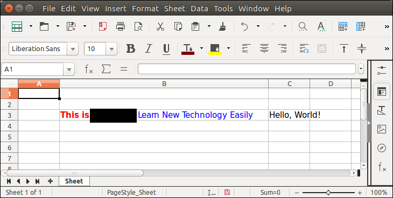Toggle Underline formatting
This screenshot has width=393, height=198.
tap(166, 48)
